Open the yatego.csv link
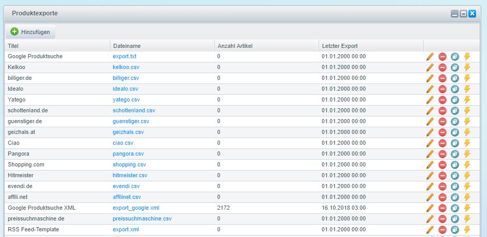 [x=126, y=99]
